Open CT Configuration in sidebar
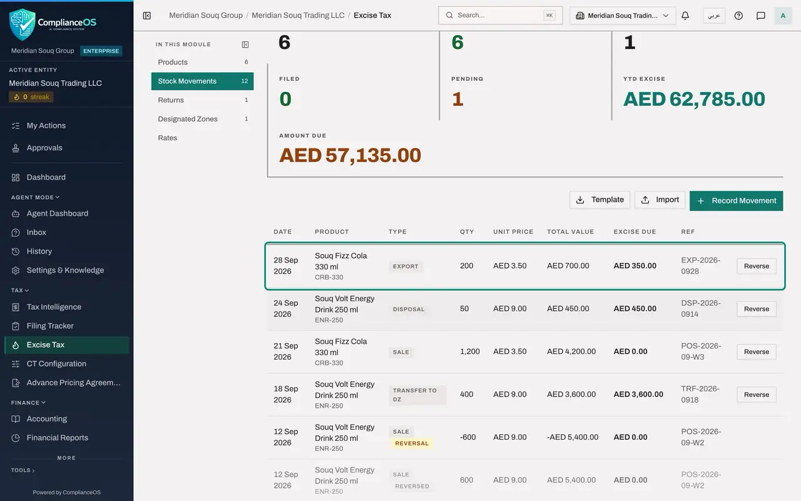This screenshot has height=501, width=801. pos(67,364)
